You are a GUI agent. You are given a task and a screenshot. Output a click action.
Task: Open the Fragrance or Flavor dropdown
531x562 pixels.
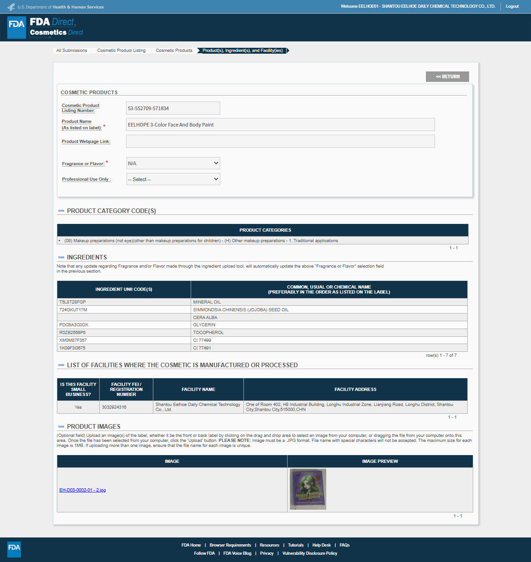(173, 163)
